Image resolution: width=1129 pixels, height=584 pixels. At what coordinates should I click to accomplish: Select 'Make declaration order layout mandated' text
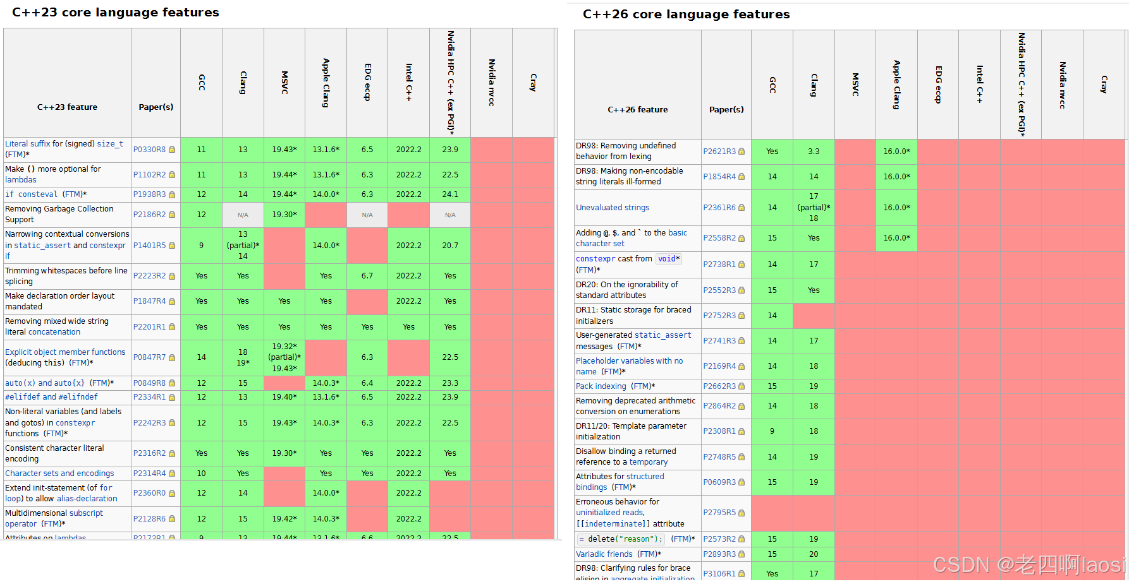(x=60, y=302)
